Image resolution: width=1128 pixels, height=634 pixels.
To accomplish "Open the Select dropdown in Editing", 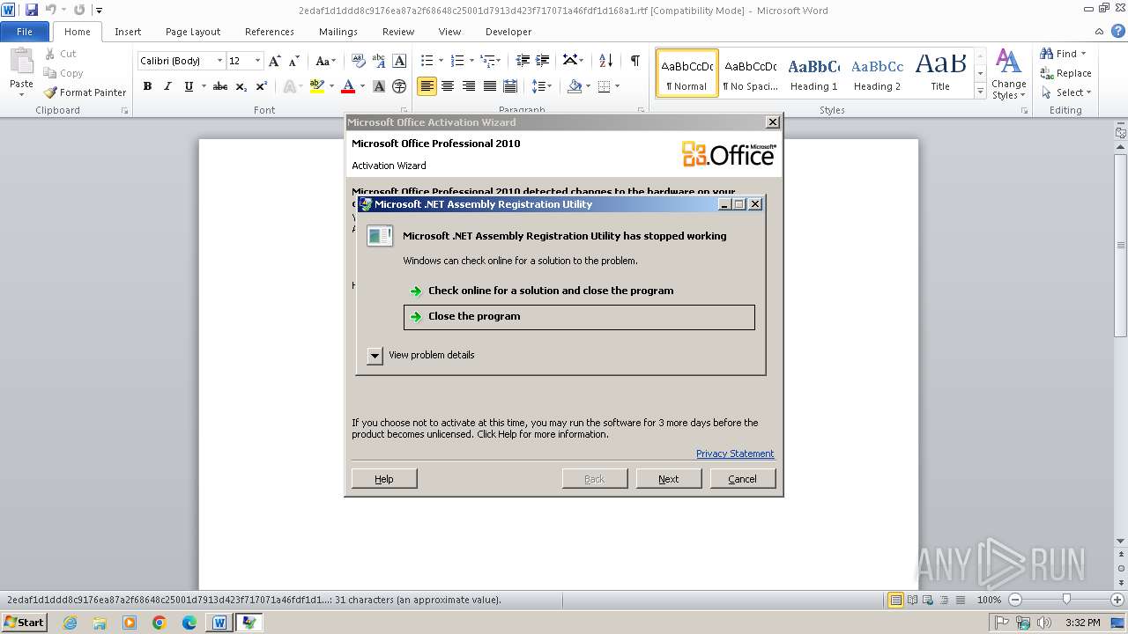I will [1065, 92].
